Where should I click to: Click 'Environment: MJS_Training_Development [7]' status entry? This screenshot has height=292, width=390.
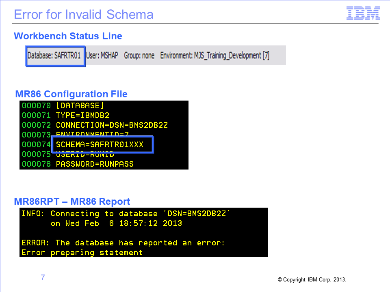(x=214, y=56)
